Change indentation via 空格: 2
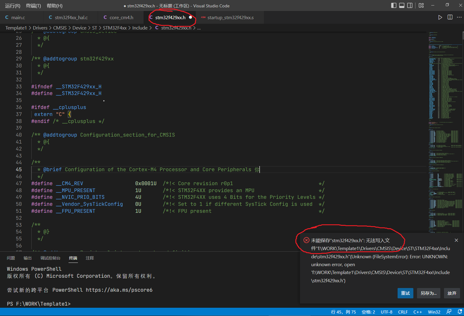464x316 pixels. [368, 312]
